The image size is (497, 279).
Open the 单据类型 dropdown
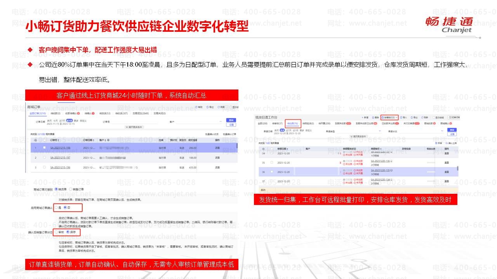(359, 131)
